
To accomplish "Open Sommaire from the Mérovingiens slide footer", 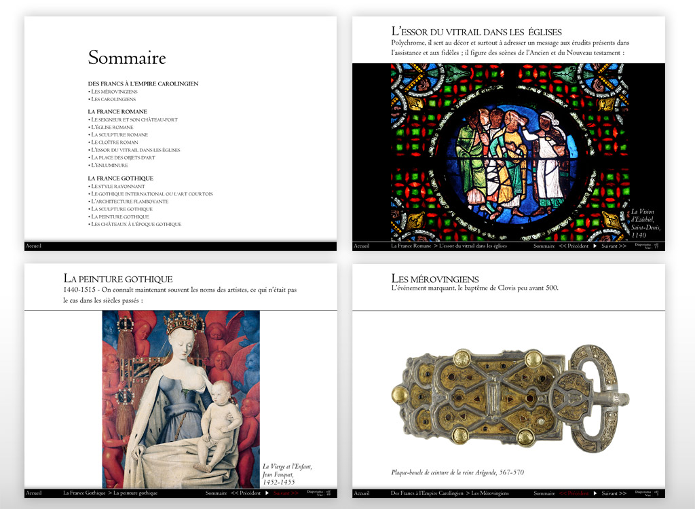I will click(544, 493).
